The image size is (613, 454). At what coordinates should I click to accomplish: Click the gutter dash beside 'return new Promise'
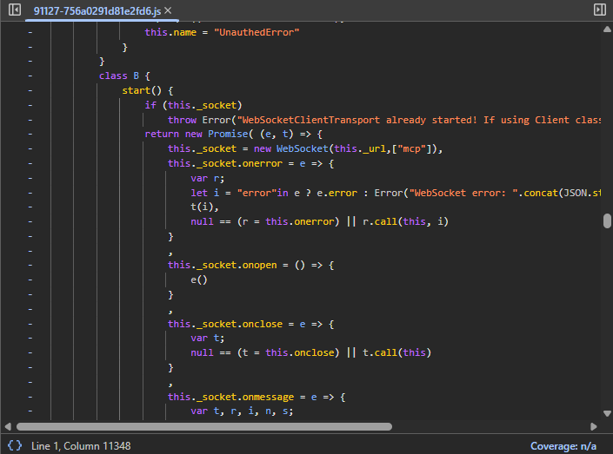tap(30, 134)
